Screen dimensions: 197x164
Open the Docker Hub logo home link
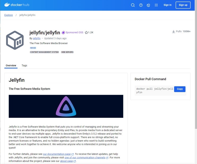(17, 5)
